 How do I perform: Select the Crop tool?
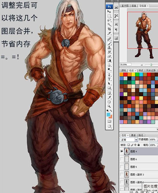pos(109,29)
